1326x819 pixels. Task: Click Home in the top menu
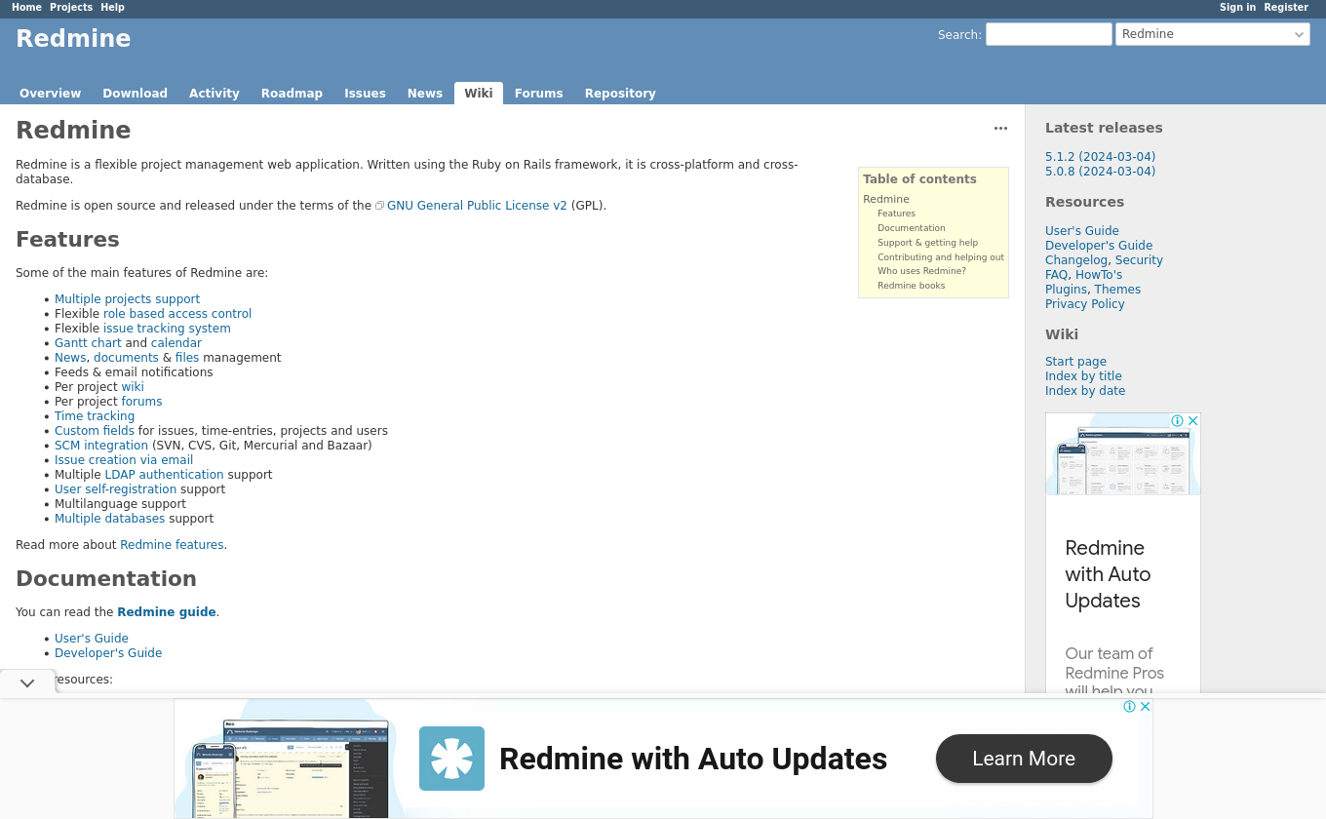click(x=26, y=7)
